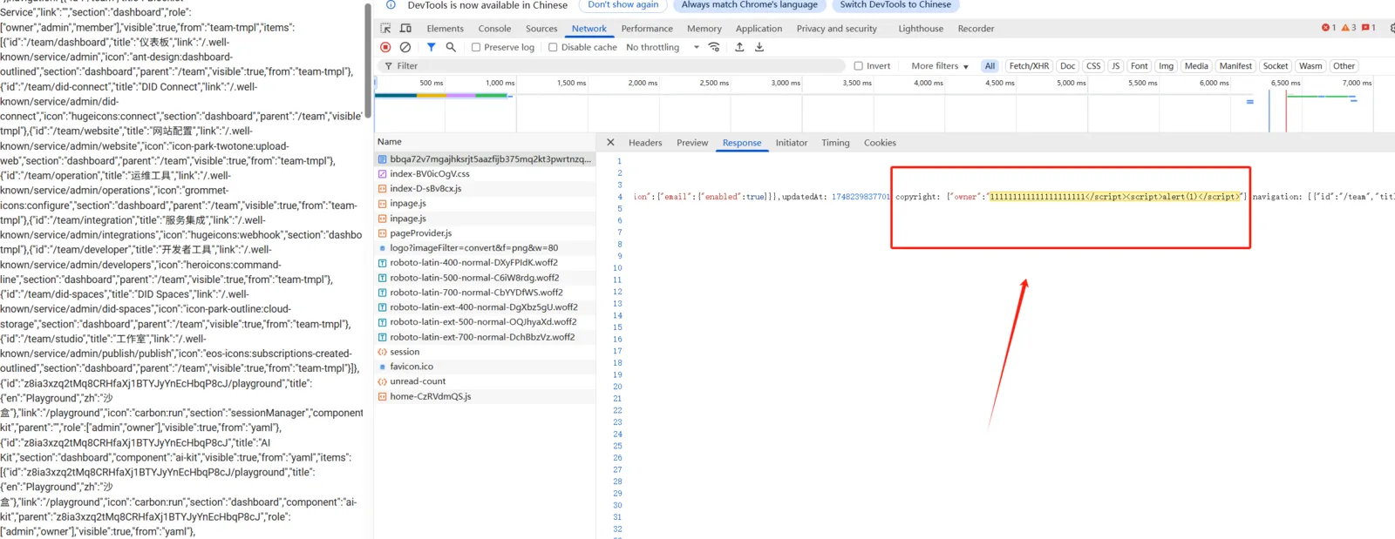Switch to Sources panel tab
1395x539 pixels.
click(x=541, y=29)
